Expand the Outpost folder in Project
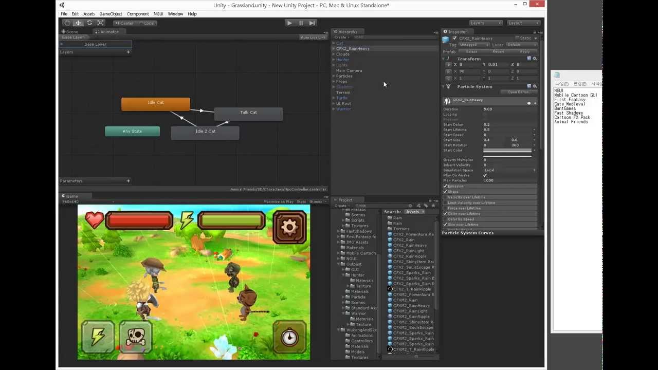Image resolution: width=658 pixels, height=370 pixels. pyautogui.click(x=339, y=264)
